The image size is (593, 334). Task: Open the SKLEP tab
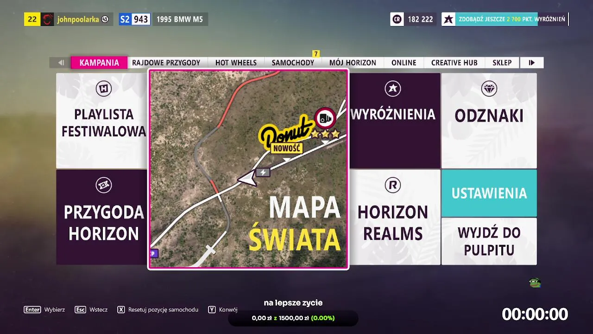[502, 63]
